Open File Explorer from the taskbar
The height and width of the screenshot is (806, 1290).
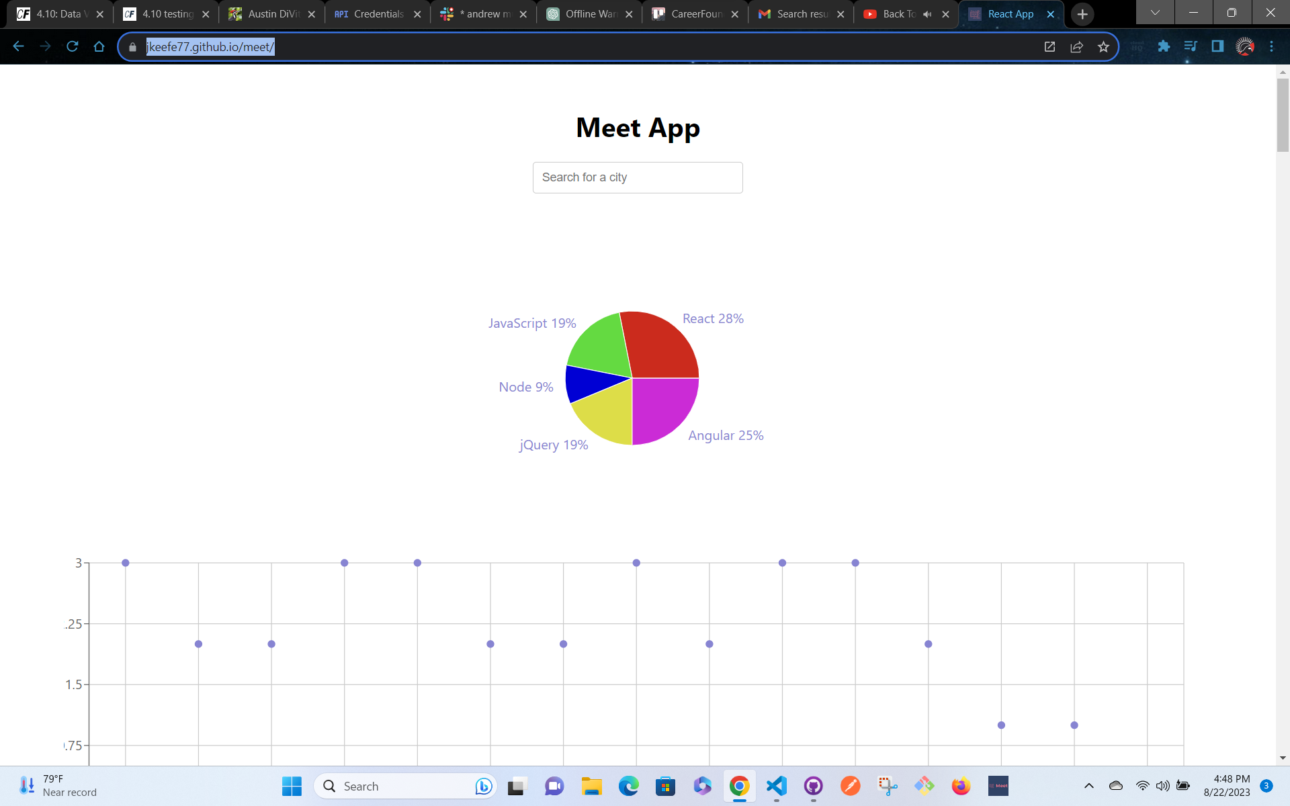(x=591, y=786)
